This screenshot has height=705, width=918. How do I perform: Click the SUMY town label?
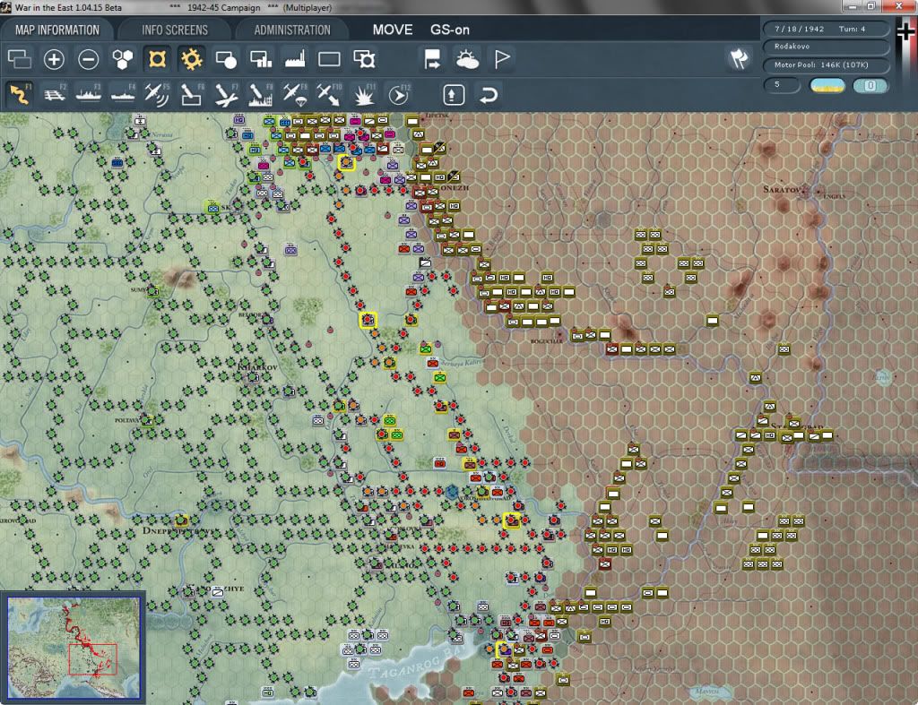click(x=138, y=289)
